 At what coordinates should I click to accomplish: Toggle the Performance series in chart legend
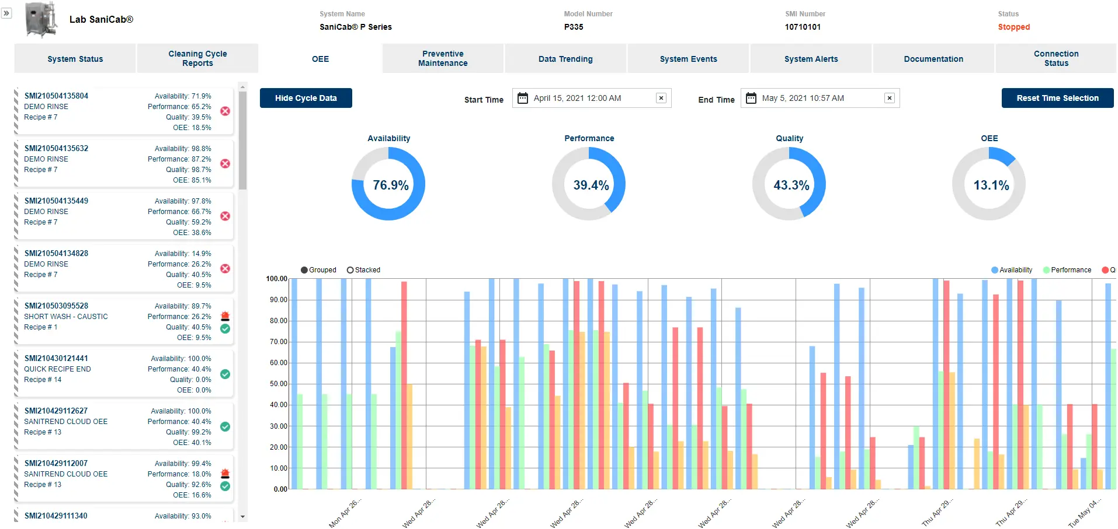[x=1067, y=270]
